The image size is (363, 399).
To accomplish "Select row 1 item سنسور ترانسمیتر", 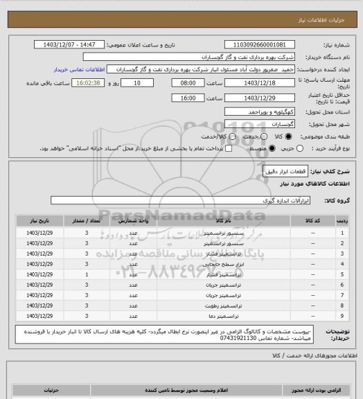I will (x=224, y=233).
